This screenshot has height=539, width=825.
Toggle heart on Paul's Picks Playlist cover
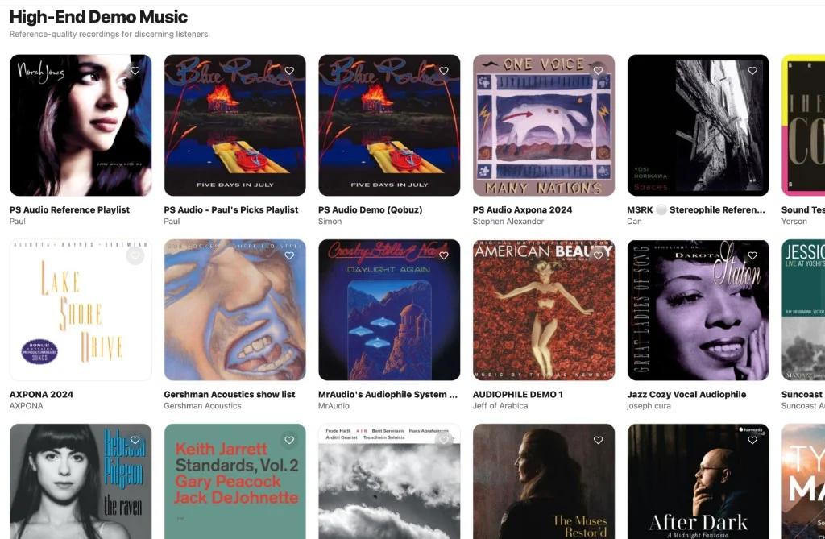click(x=289, y=71)
